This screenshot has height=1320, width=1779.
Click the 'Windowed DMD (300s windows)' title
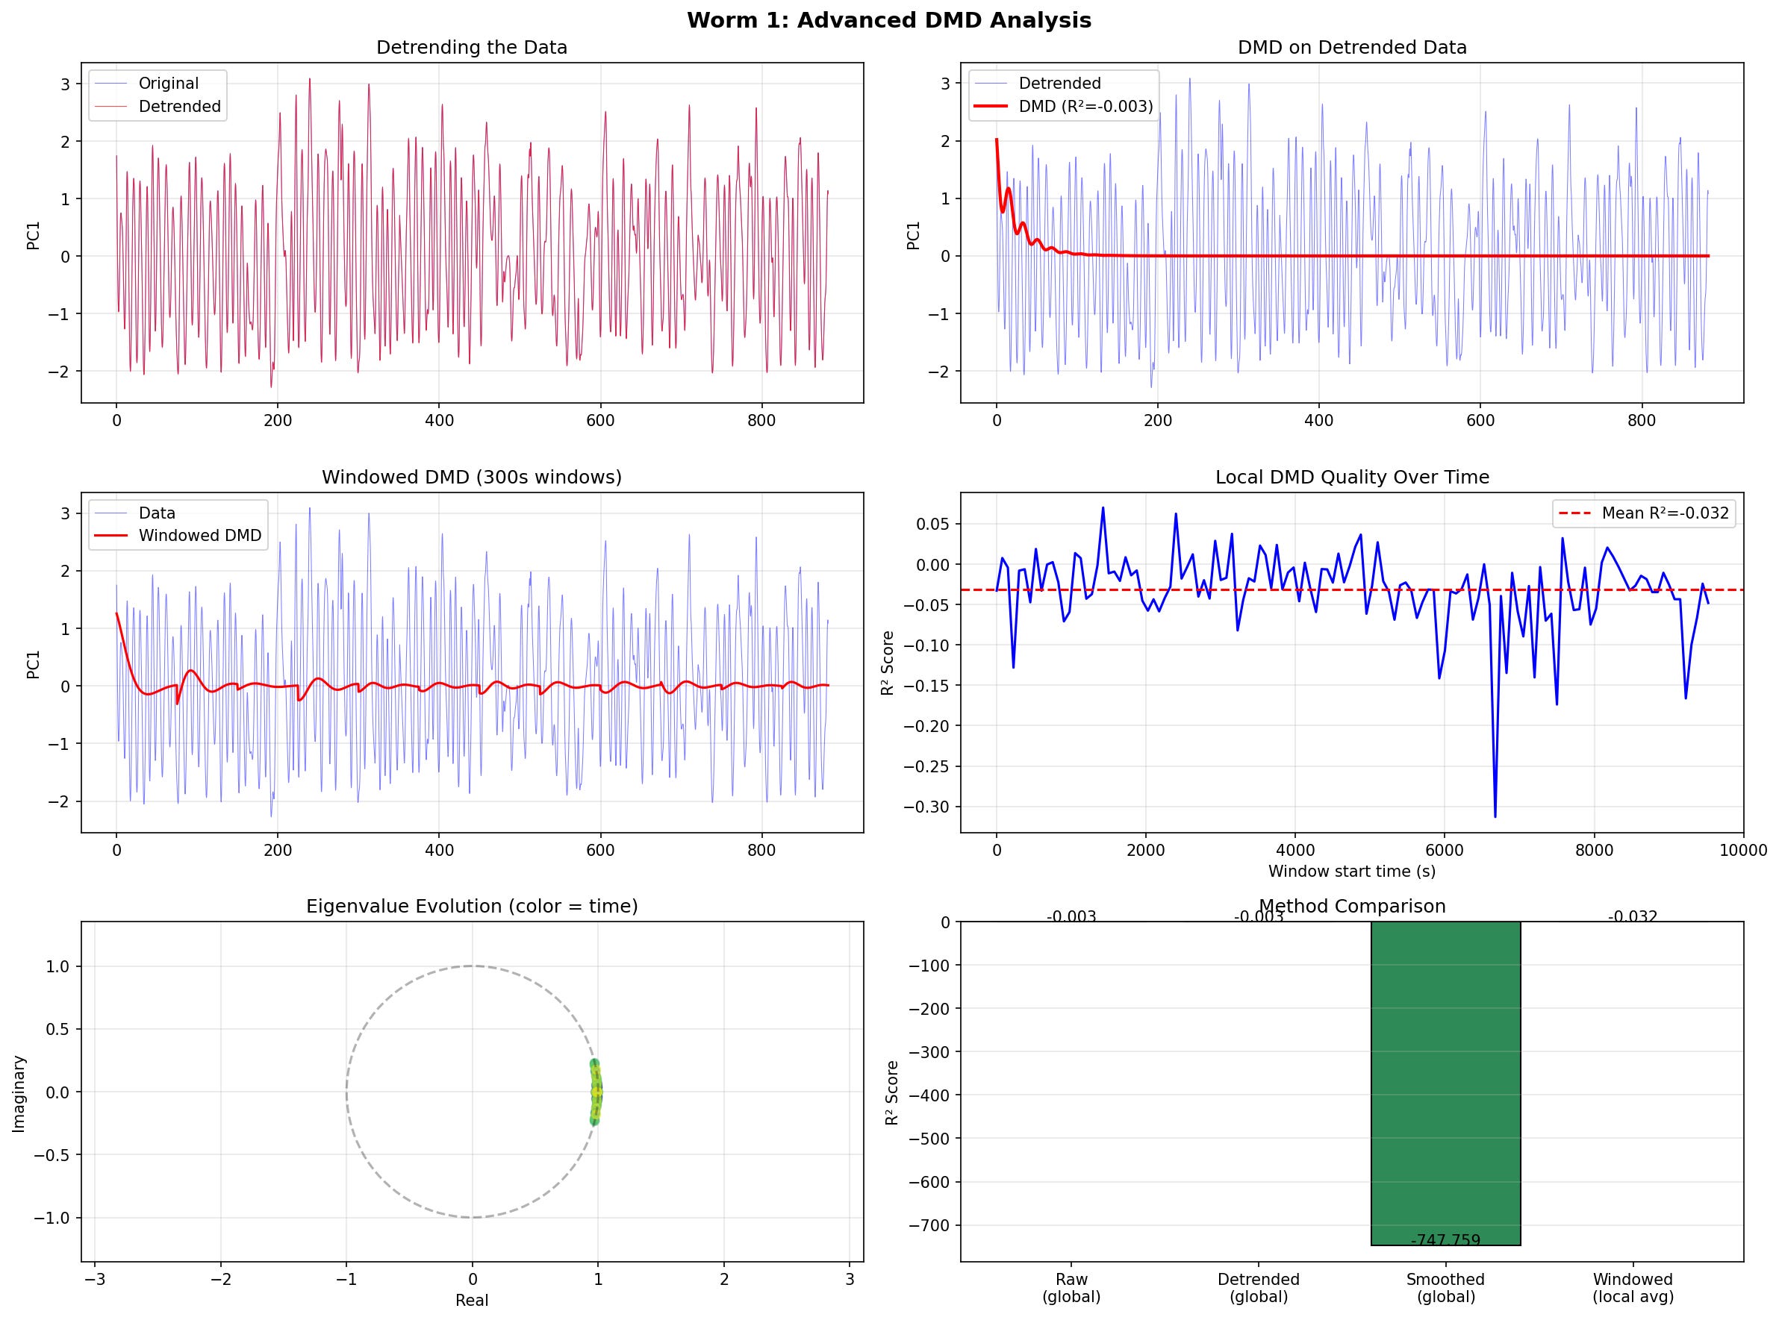472,477
